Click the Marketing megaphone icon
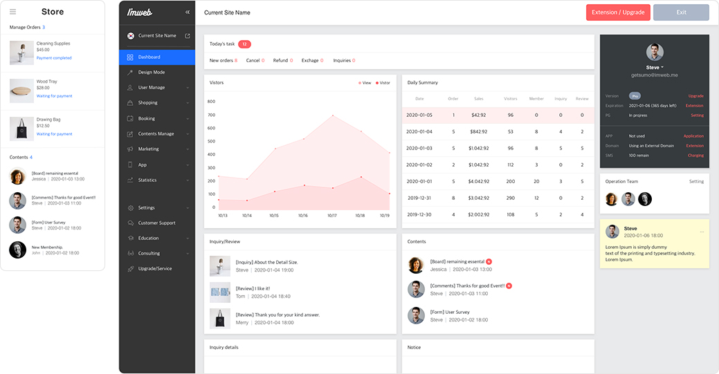Screen dimensions: 719x374 [130, 149]
